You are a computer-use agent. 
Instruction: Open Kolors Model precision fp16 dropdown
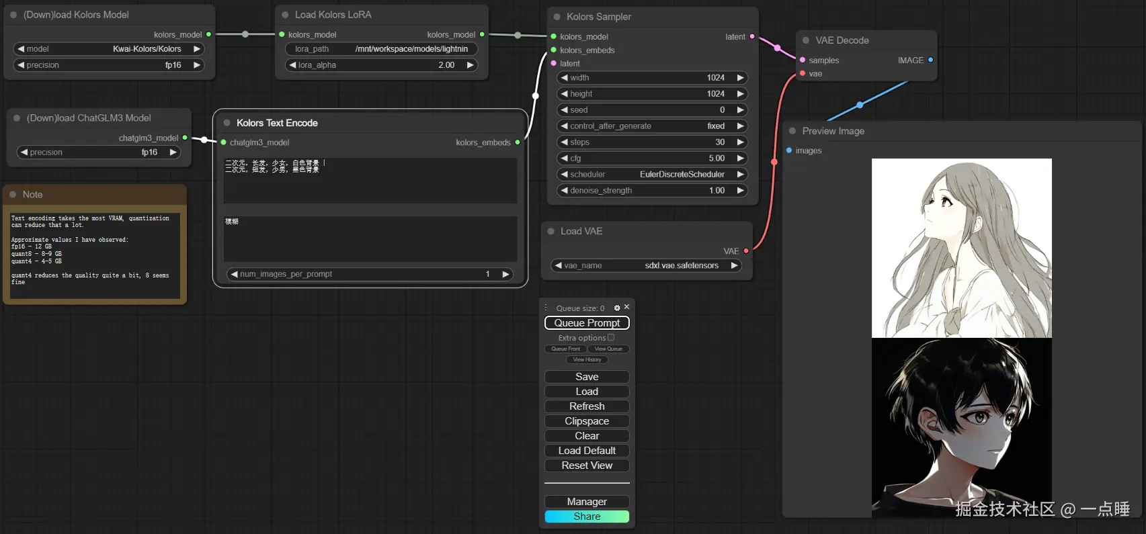109,65
